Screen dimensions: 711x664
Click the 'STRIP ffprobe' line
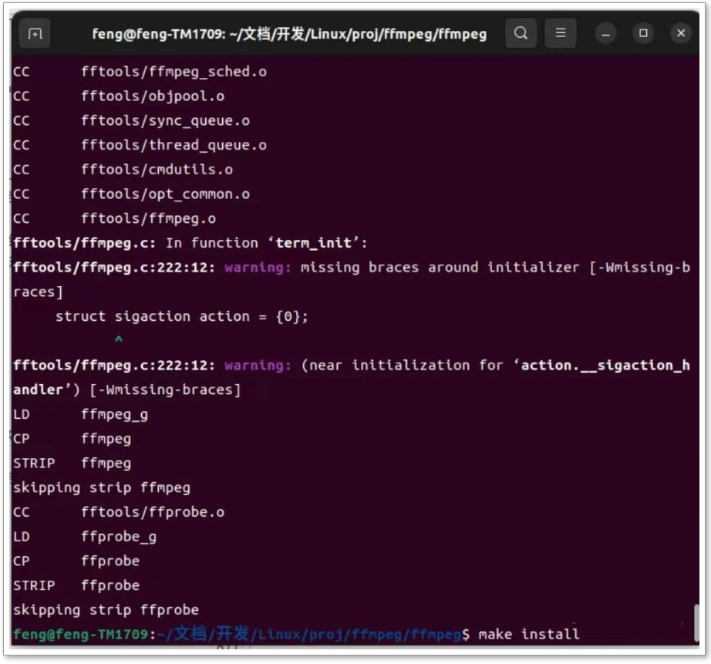(76, 586)
